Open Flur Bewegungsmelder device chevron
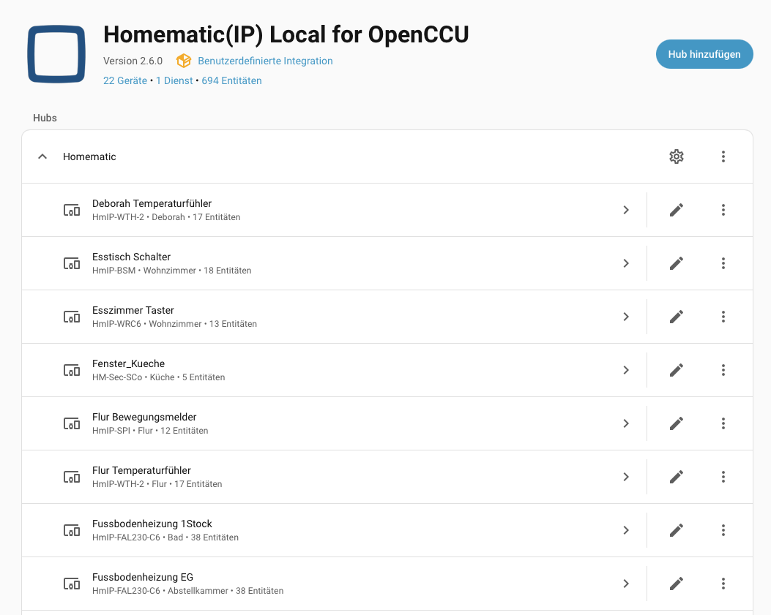771x615 pixels. tap(626, 423)
